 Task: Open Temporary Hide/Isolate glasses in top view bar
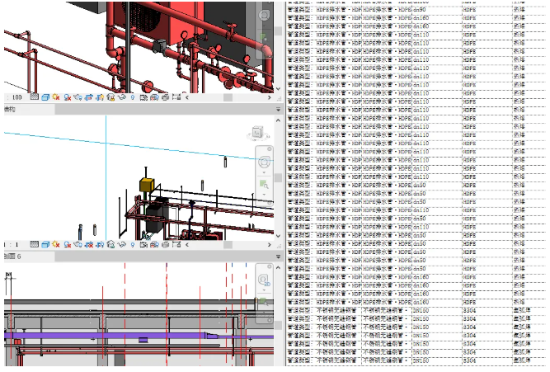(x=122, y=97)
